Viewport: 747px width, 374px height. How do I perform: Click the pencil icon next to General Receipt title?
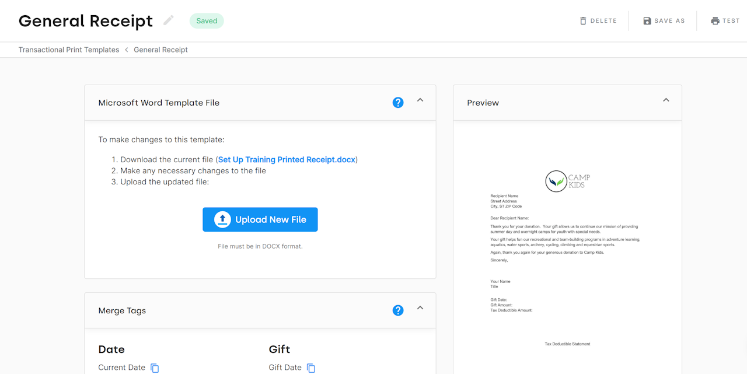169,20
